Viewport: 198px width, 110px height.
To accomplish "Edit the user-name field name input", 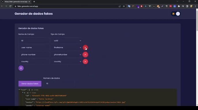I will [34, 48].
